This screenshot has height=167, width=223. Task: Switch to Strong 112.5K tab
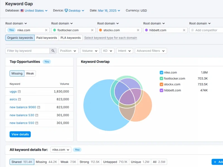tap(89, 162)
